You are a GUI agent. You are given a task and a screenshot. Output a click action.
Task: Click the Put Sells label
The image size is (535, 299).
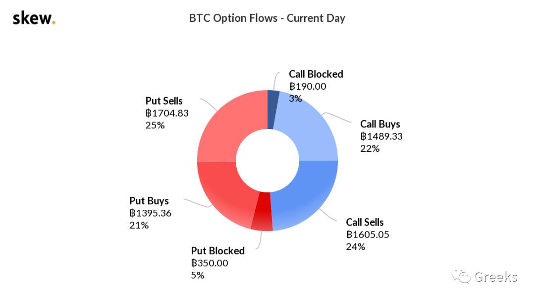point(164,101)
